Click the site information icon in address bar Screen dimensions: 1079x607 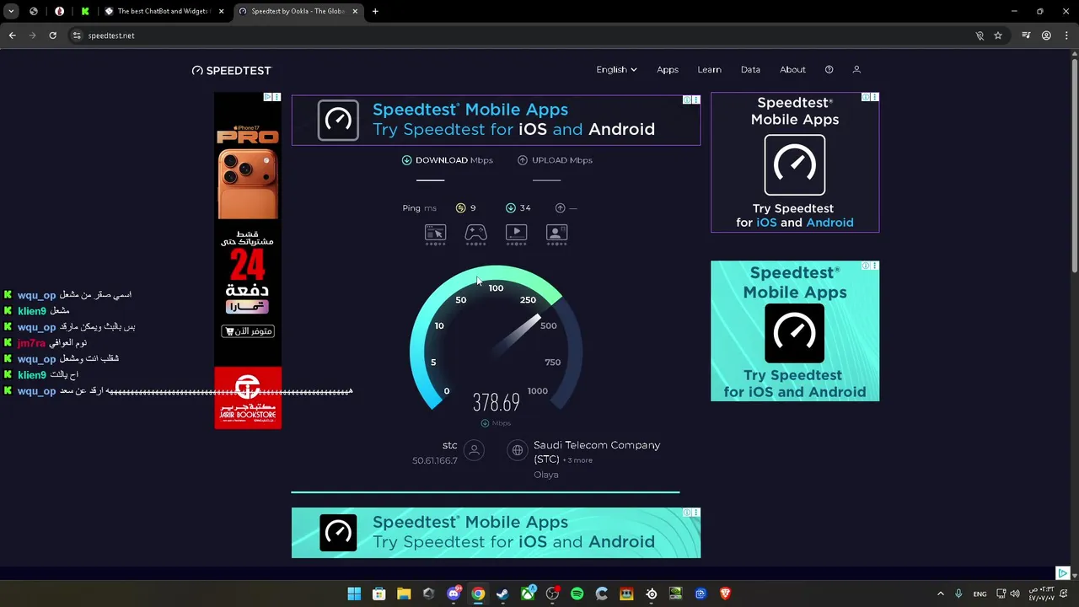coord(76,35)
